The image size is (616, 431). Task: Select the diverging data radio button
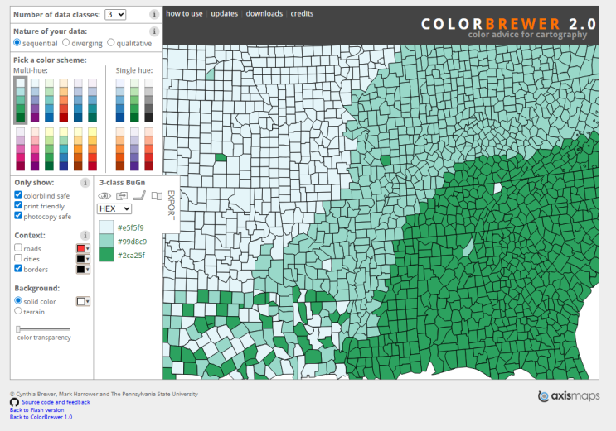pyautogui.click(x=66, y=42)
